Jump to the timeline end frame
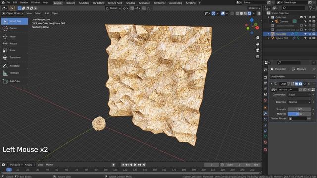 click(144, 165)
